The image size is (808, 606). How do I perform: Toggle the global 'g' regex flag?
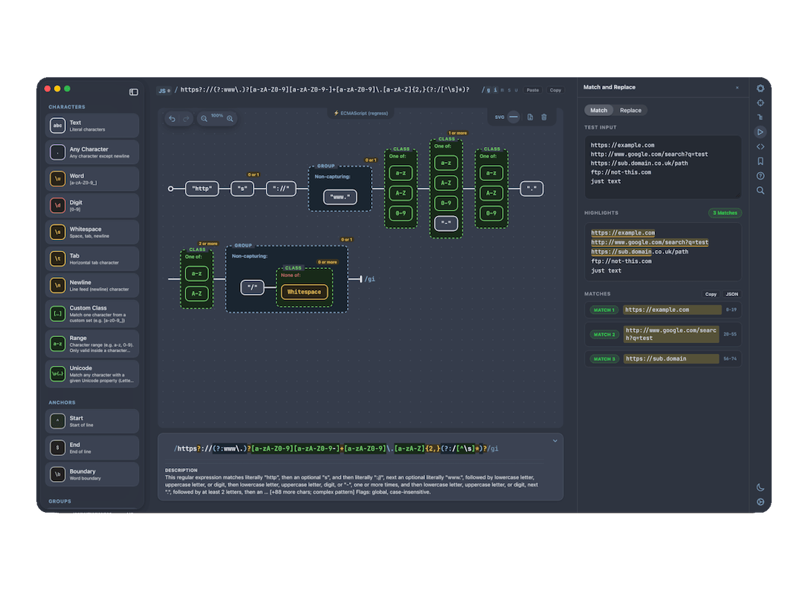[488, 90]
